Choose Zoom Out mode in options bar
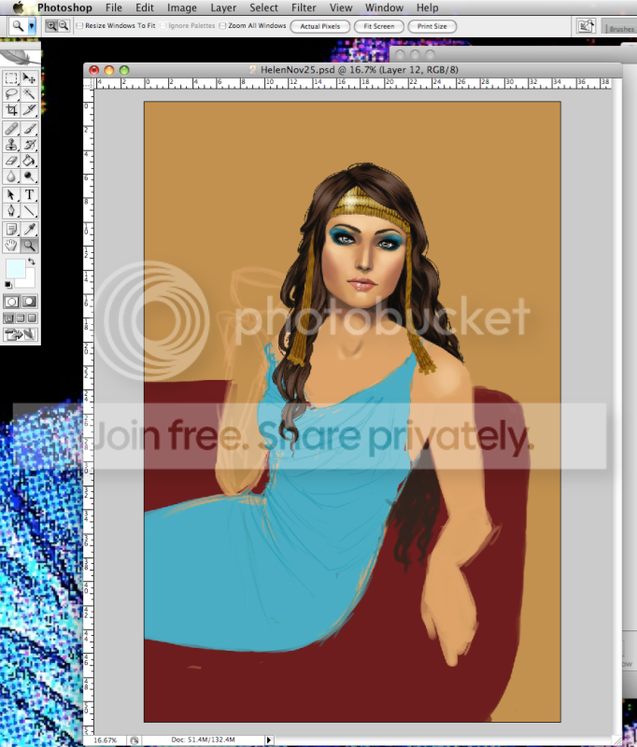This screenshot has height=747, width=637. [64, 26]
